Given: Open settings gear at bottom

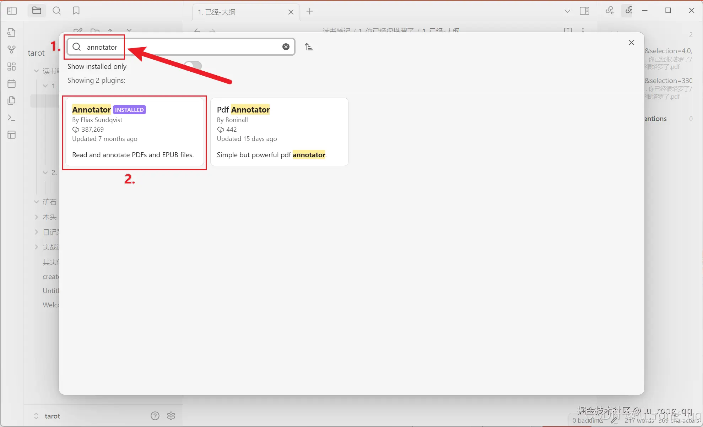Looking at the screenshot, I should 171,416.
